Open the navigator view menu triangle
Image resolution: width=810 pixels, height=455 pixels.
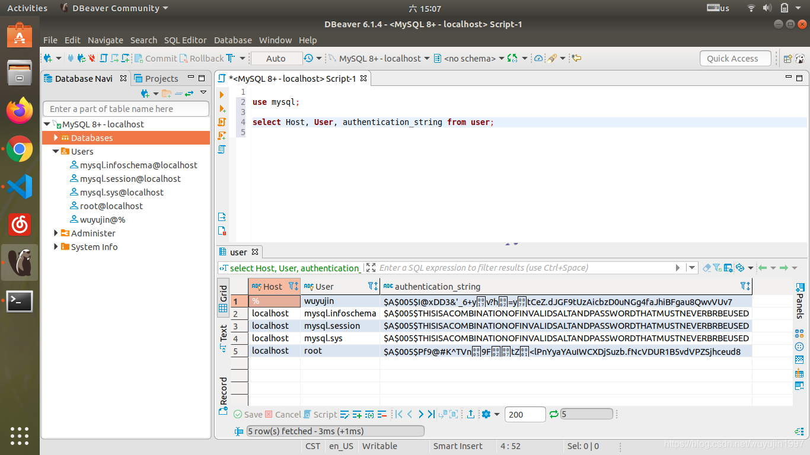203,92
